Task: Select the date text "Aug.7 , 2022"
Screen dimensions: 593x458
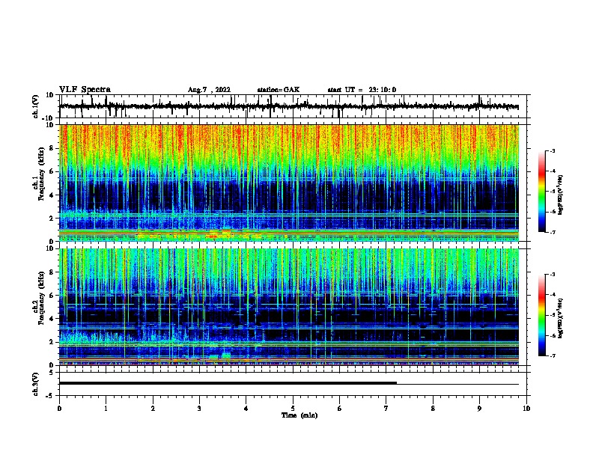Action: 209,90
